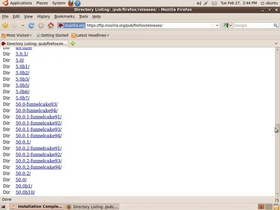Open the Ubuntu Applications menu
Image resolution: width=280 pixels, height=210 pixels.
(17, 3)
